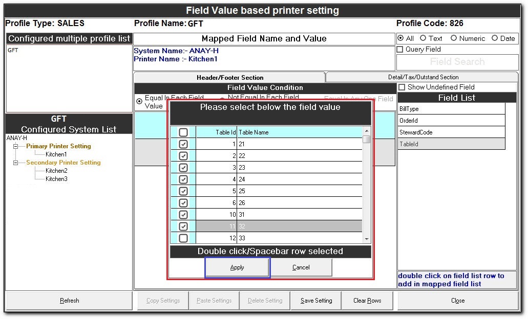Screen dimensions: 528x319
Task: Select the Numeric field type radio
Action: pos(454,38)
